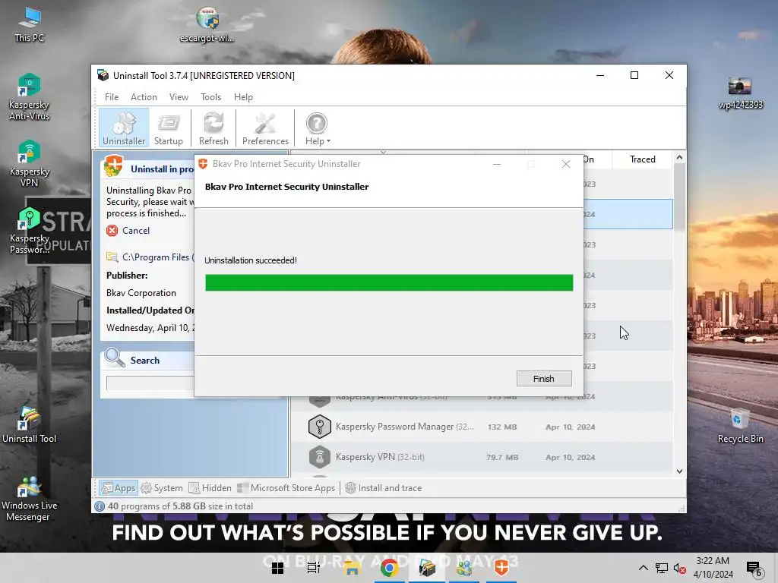The image size is (778, 583).
Task: Minimize the Bkav uninstaller dialog
Action: tap(497, 164)
